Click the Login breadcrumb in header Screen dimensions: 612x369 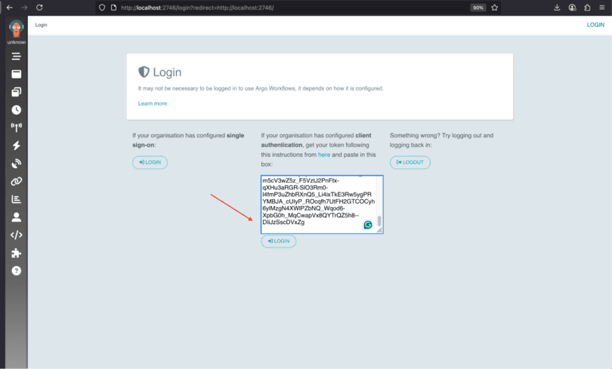point(41,25)
